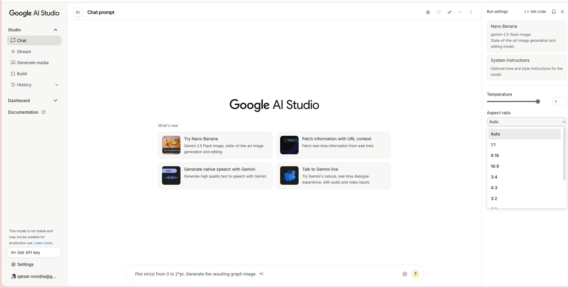Choose 1:1 aspect ratio option

(x=493, y=145)
